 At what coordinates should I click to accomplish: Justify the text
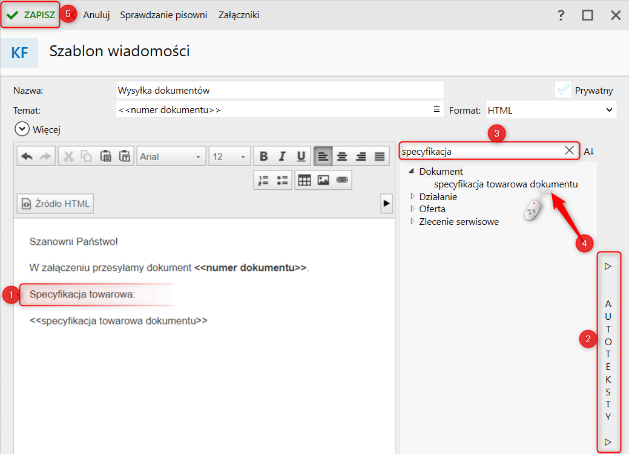380,157
